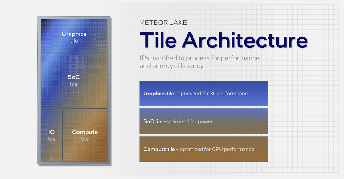Select the SoC tile legend bar
This screenshot has height=179, width=344.
click(203, 121)
